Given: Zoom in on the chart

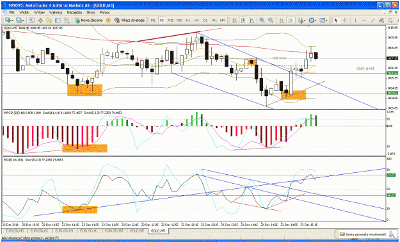Looking at the screenshot, I should click(x=262, y=20).
